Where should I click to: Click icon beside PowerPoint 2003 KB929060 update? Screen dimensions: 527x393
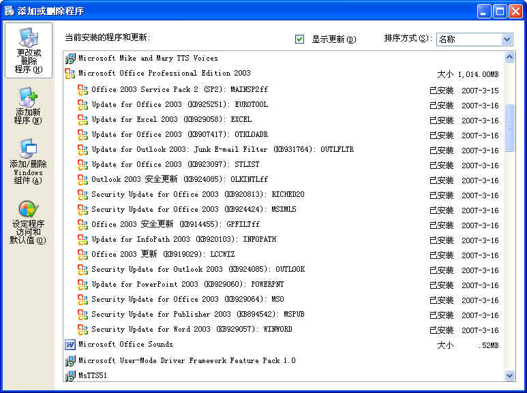pyautogui.click(x=82, y=285)
